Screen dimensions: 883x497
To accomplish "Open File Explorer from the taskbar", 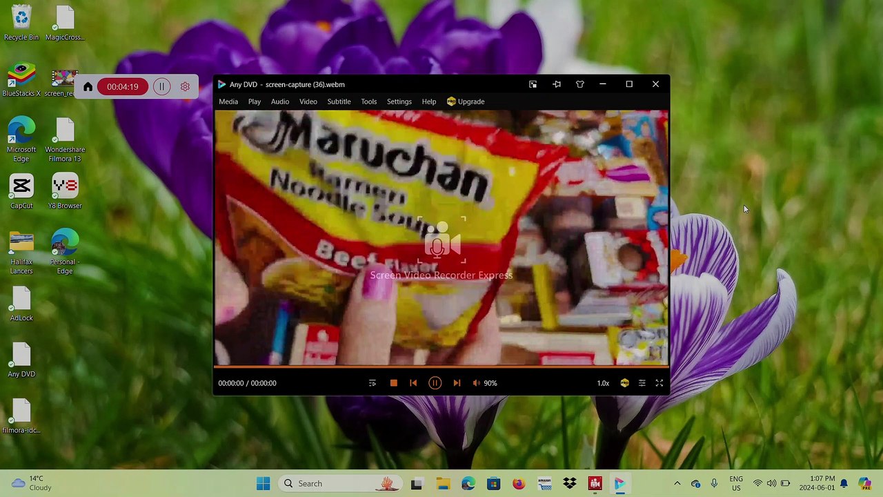I will tap(442, 484).
